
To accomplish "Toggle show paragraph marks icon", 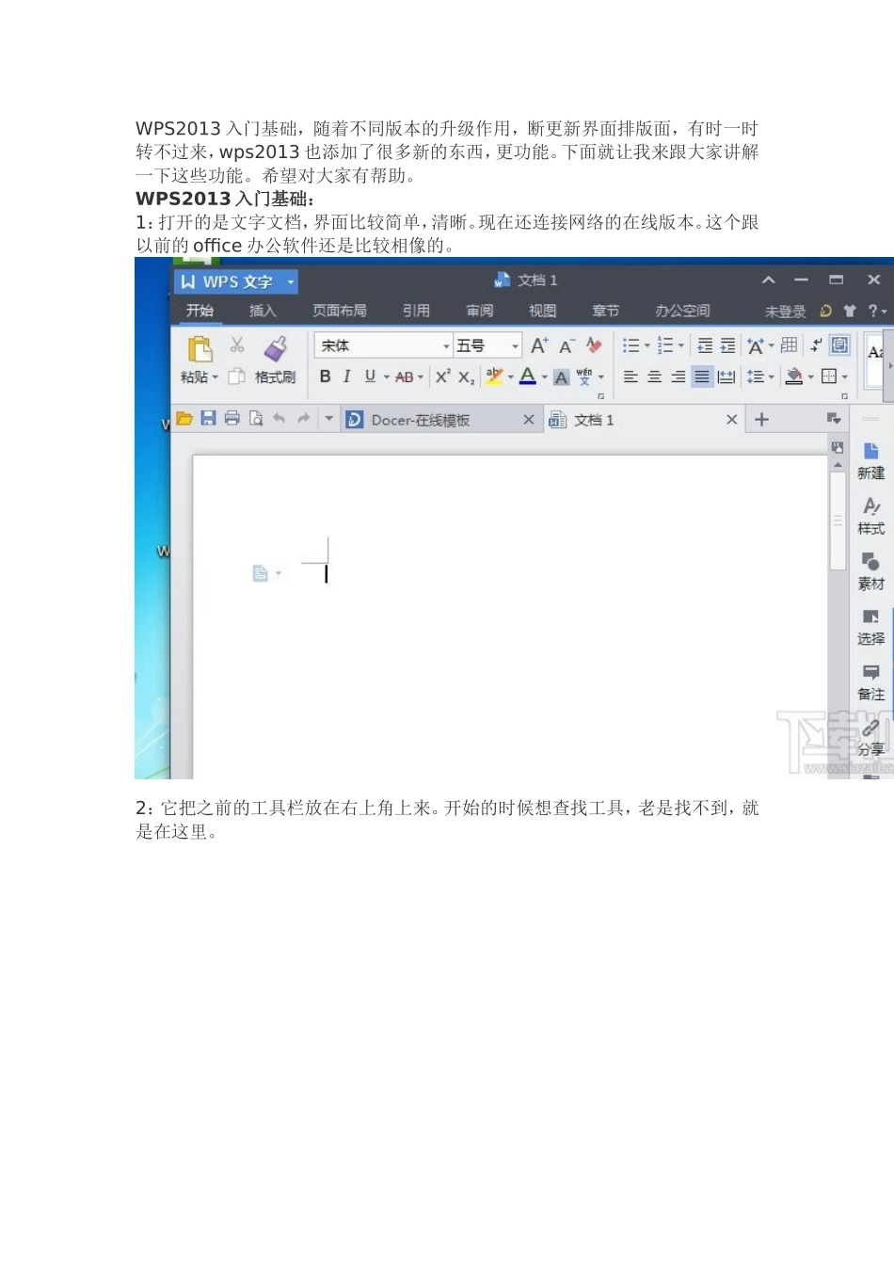I will click(x=816, y=345).
